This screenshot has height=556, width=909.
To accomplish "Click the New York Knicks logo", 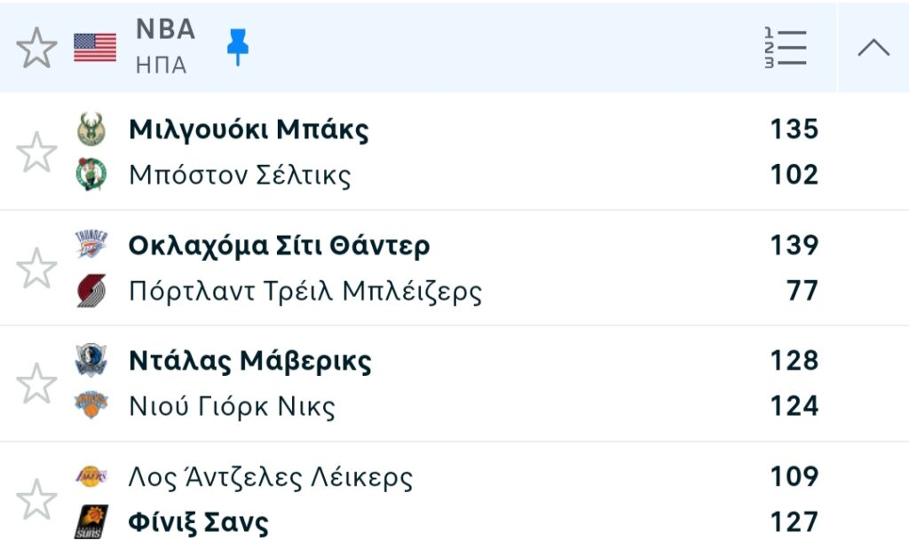I will (91, 406).
